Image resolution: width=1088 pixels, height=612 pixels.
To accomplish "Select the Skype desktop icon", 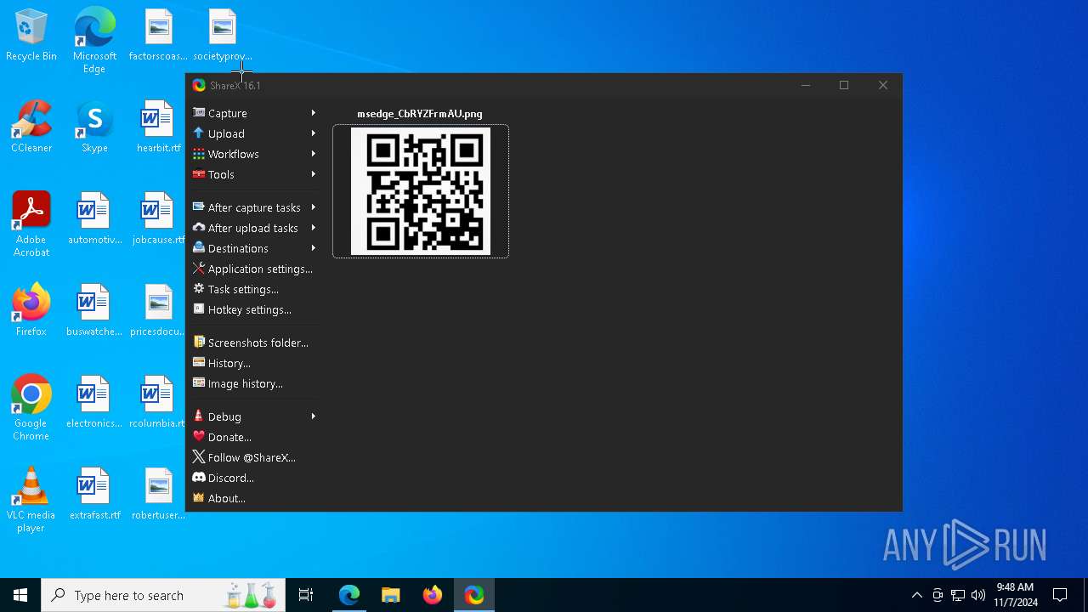I will pos(94,127).
